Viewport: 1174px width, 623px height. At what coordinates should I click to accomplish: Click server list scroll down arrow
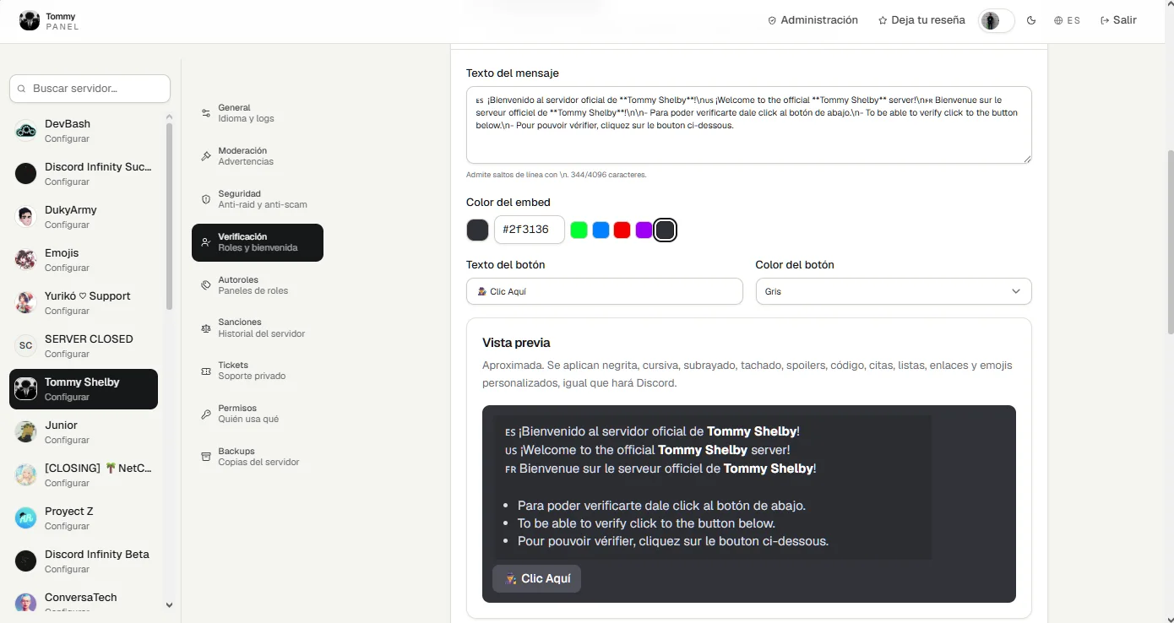click(169, 604)
